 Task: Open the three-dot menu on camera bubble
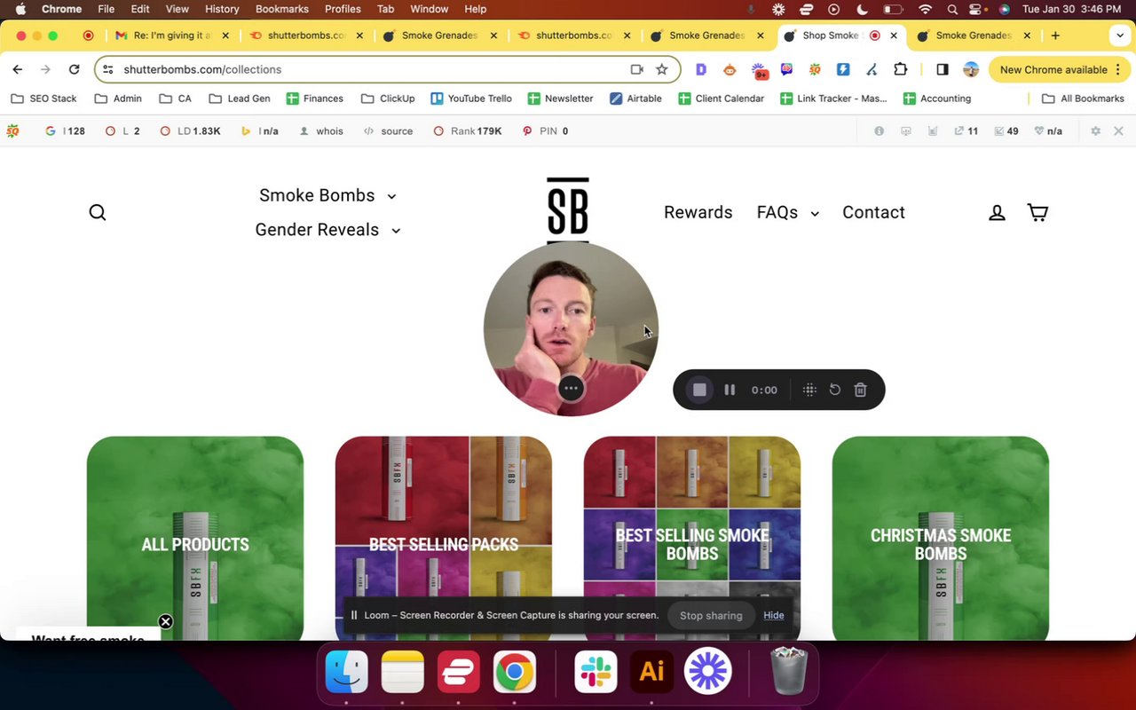pyautogui.click(x=571, y=388)
